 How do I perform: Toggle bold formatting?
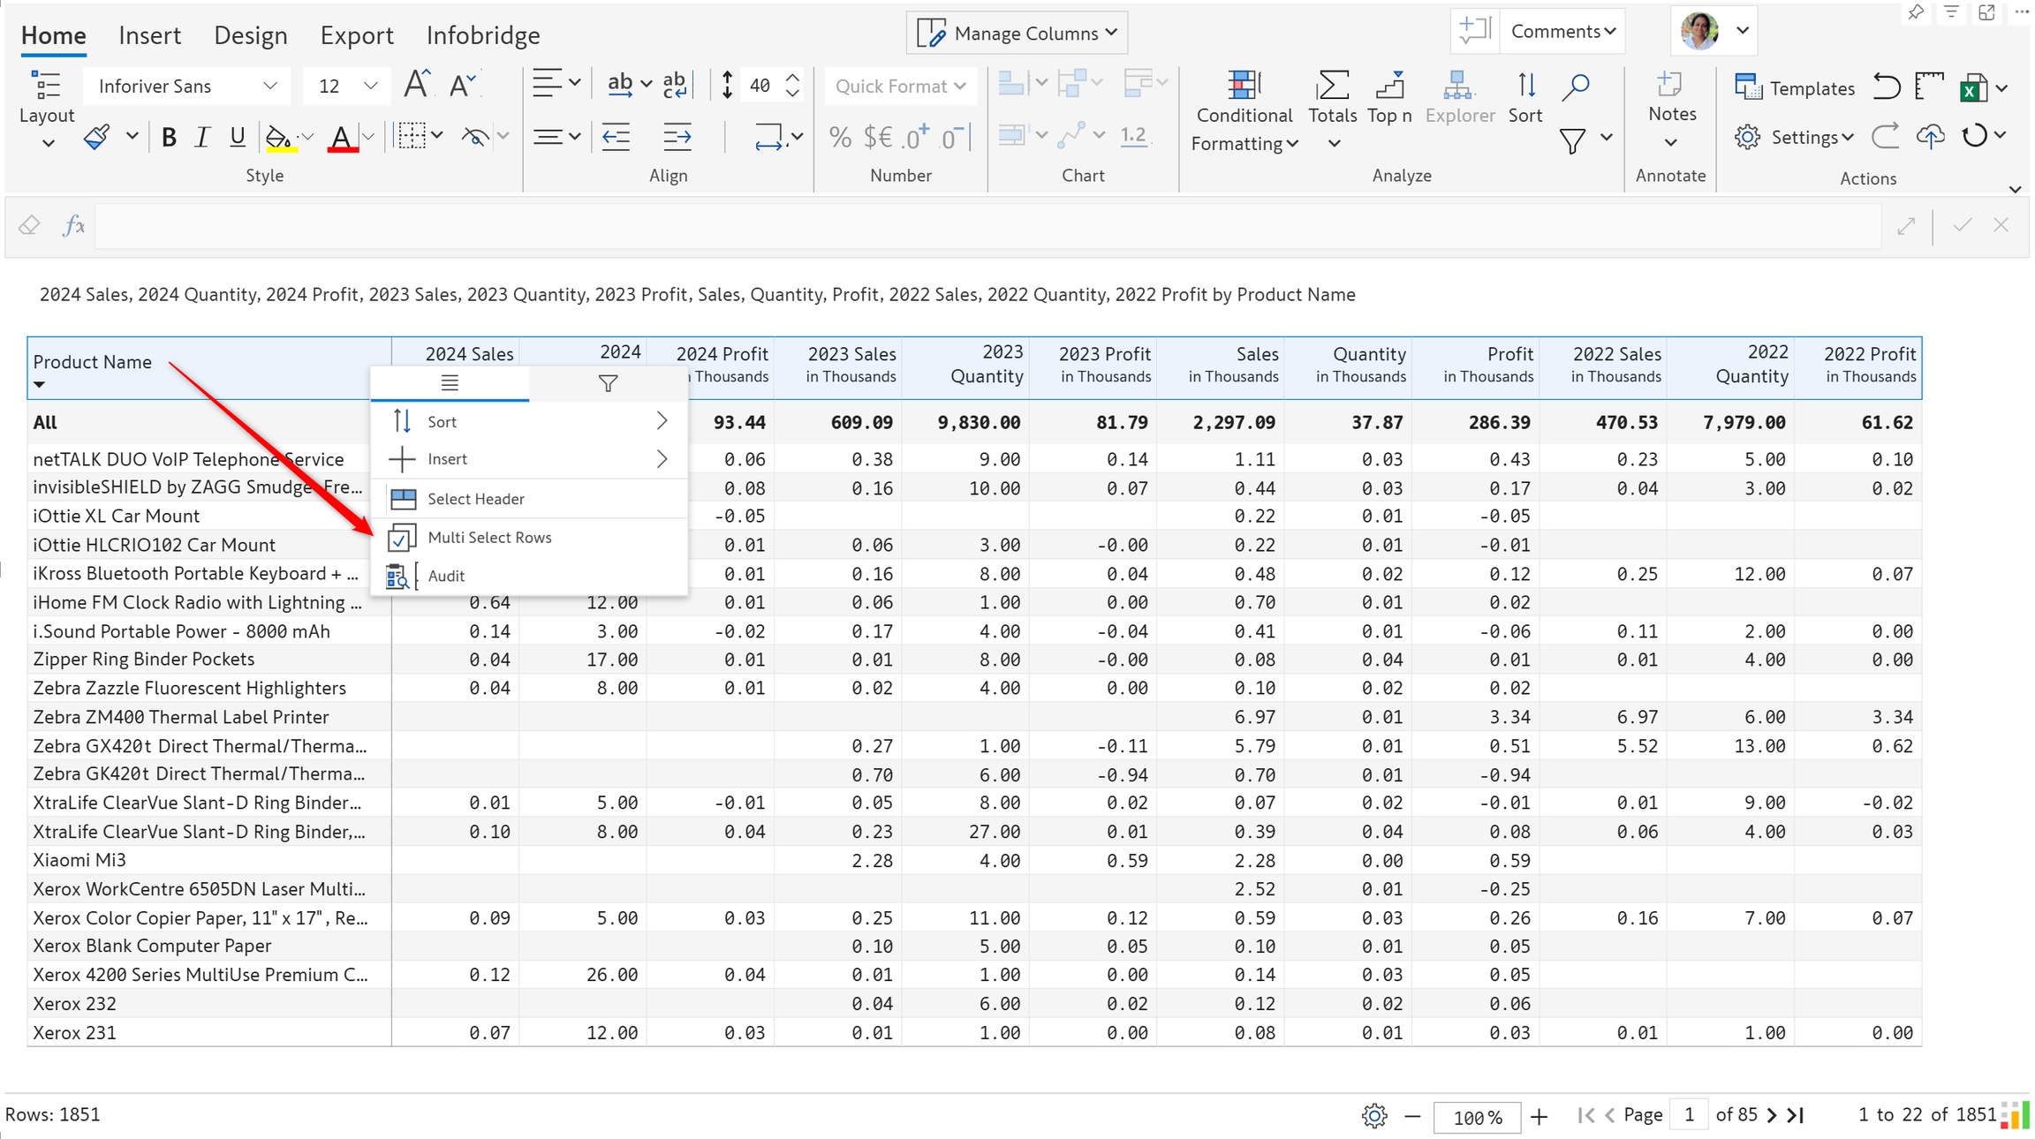pos(169,137)
